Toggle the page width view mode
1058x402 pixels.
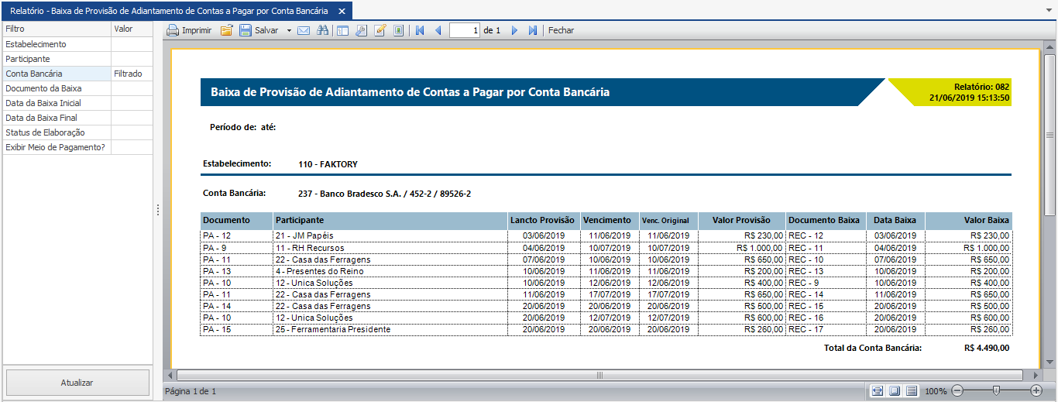tap(877, 391)
